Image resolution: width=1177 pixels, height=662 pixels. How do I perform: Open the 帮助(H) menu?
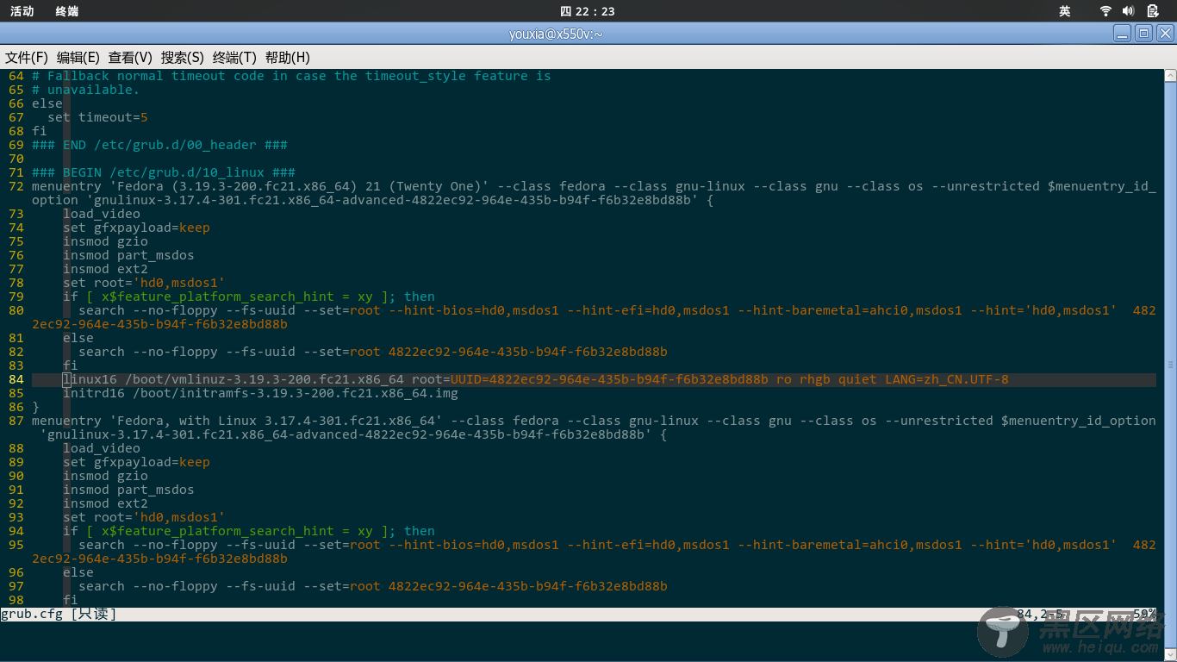(288, 58)
